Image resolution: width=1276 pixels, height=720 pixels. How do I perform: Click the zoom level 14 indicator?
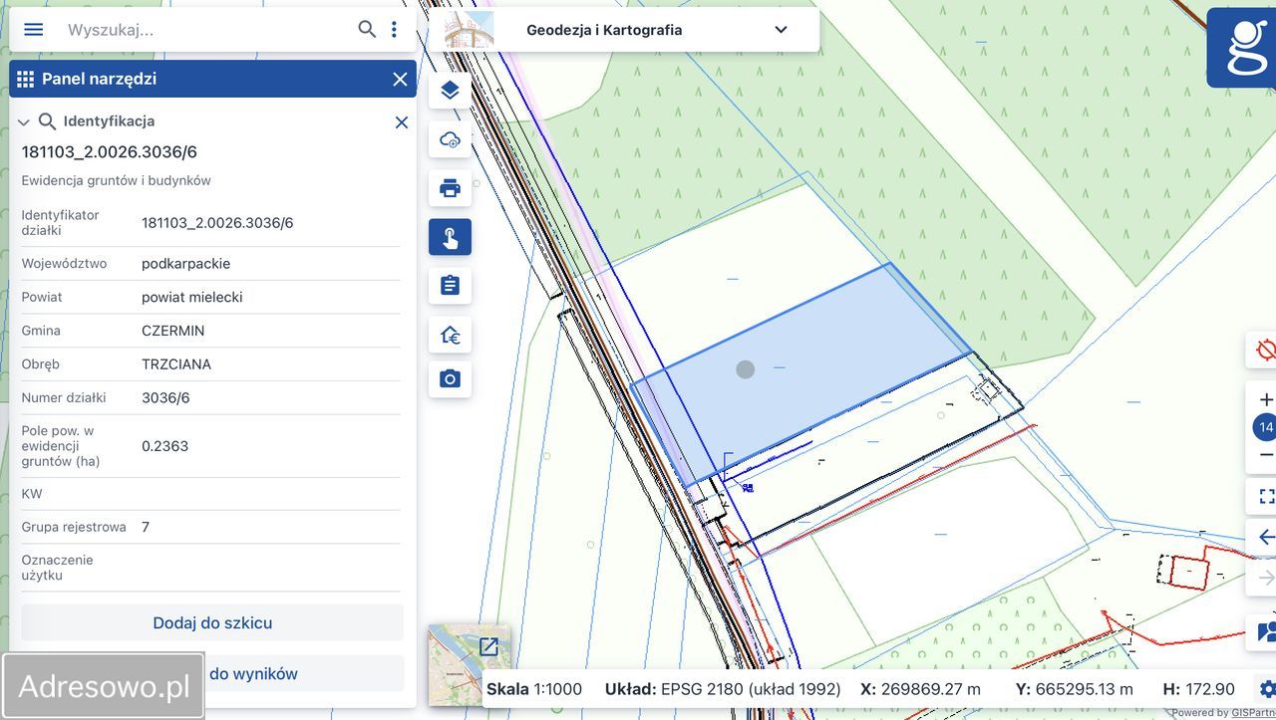(x=1265, y=427)
